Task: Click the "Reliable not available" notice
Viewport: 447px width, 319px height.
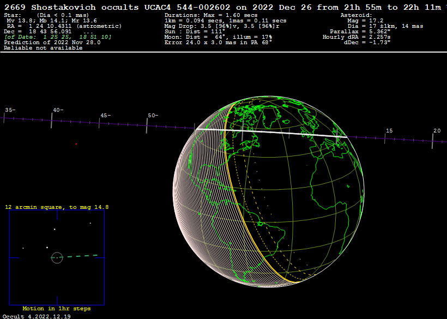Action: (43, 48)
